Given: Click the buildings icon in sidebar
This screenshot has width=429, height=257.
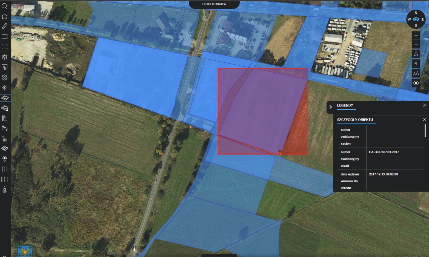Looking at the screenshot, I should point(5,118).
